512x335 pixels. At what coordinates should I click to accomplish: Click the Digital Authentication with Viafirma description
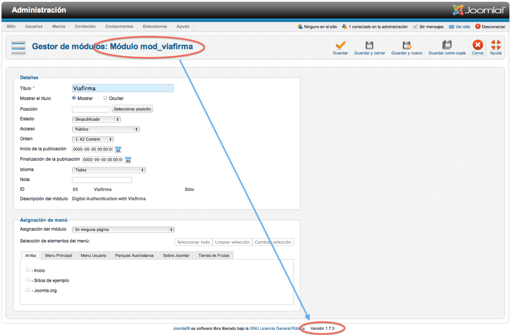pyautogui.click(x=109, y=199)
